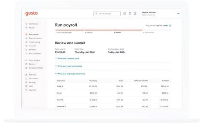Screen dimensions: 203x124
Task: Select employee Eric H. in table
Action: pos(59,93)
